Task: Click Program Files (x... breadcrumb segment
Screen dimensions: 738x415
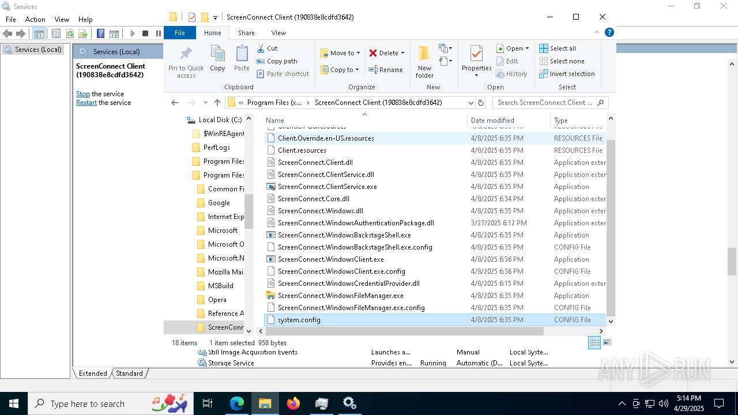Action: (x=274, y=103)
